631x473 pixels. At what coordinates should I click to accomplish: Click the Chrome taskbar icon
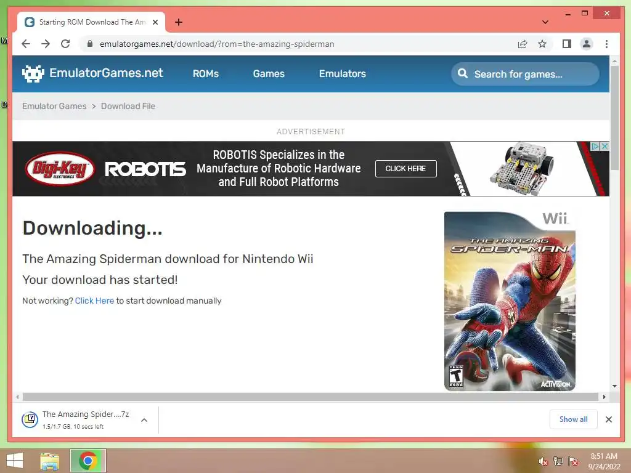tap(88, 461)
